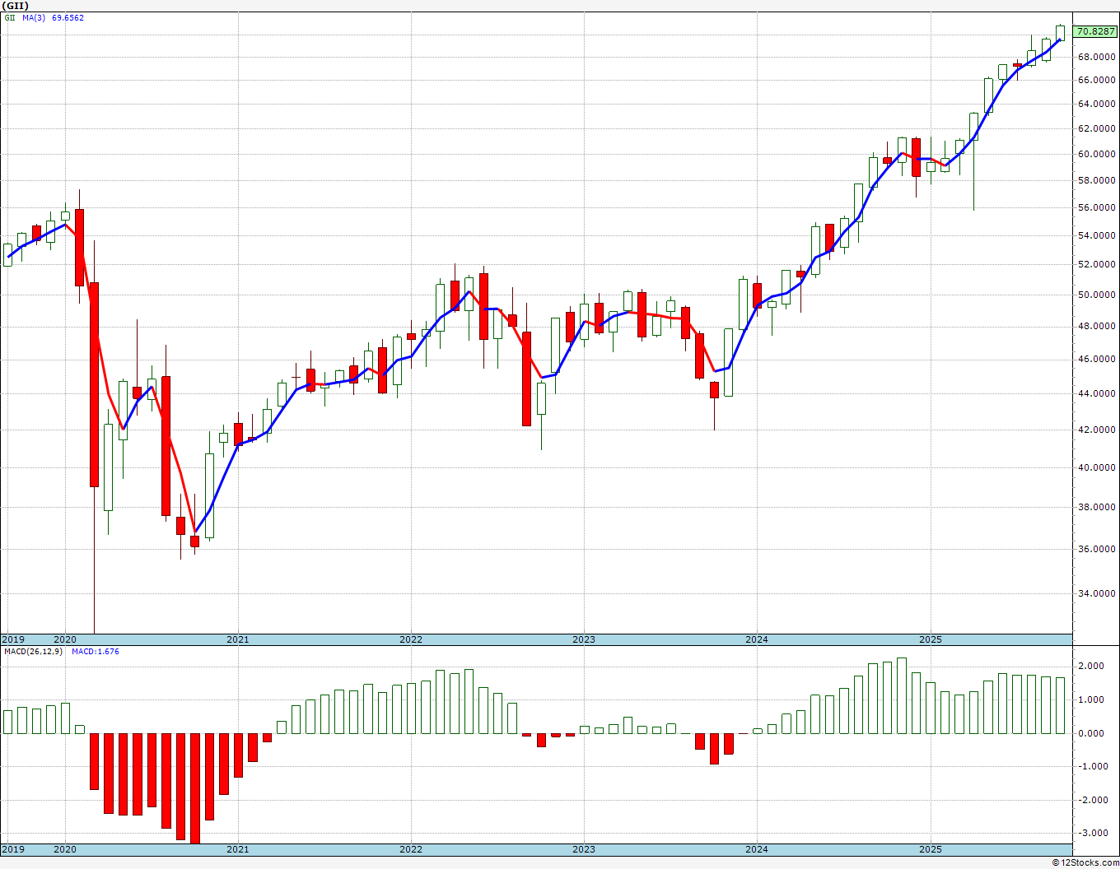
Task: Select 2025 on the time axis below MACD
Action: coord(931,848)
